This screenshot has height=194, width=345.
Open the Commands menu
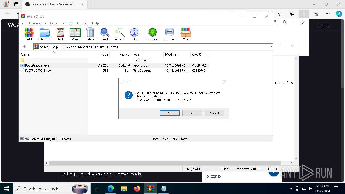coord(37,23)
